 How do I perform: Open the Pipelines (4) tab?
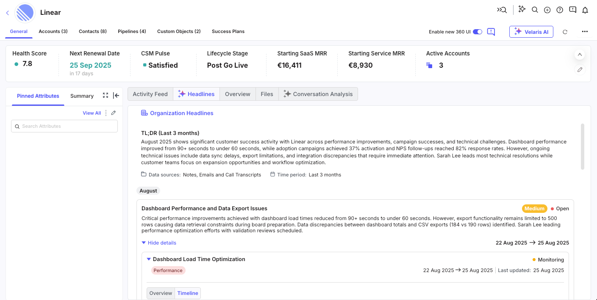point(132,31)
